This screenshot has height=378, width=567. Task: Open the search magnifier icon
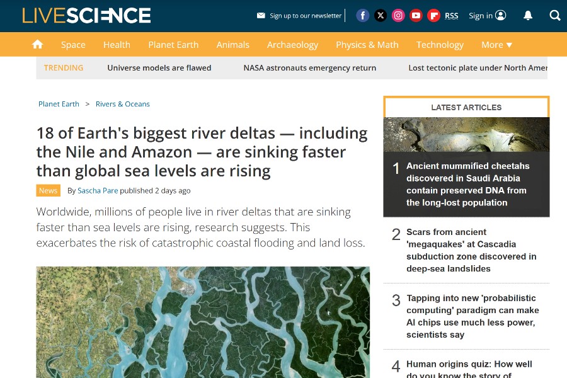[x=554, y=16]
